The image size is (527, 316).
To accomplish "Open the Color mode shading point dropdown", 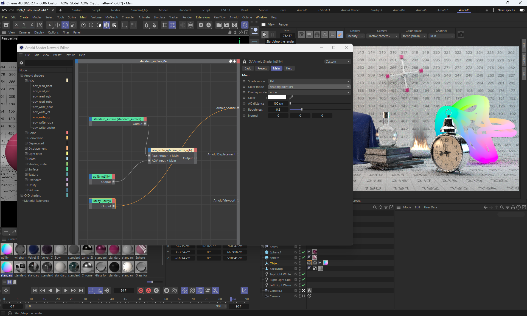I will [309, 87].
